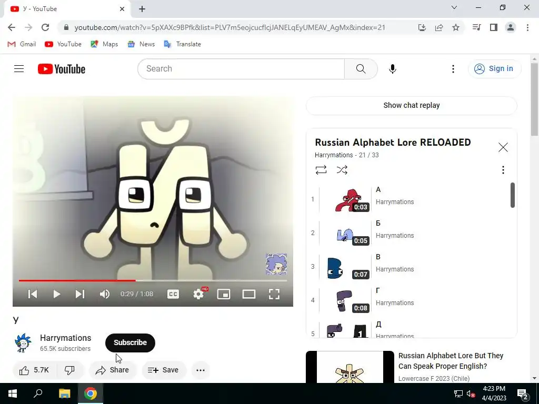Viewport: 539px width, 404px height.
Task: Focus the YouTube Search field
Action: 241,69
